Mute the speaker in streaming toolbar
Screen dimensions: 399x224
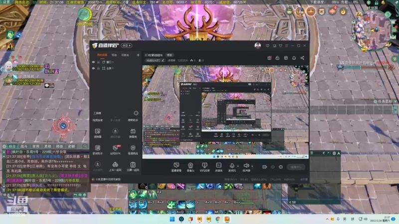246,166
